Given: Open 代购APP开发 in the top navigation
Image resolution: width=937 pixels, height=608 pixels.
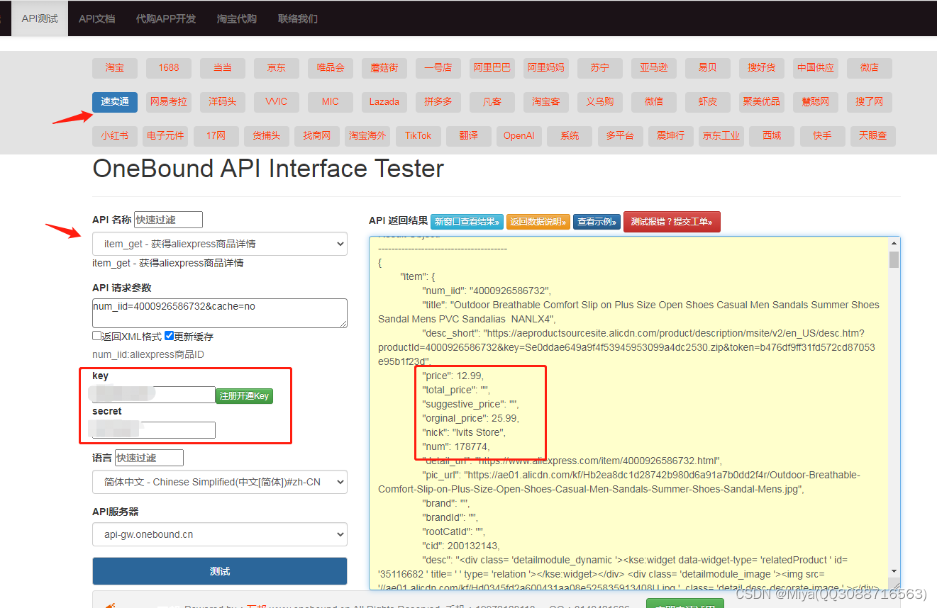Looking at the screenshot, I should (x=166, y=18).
